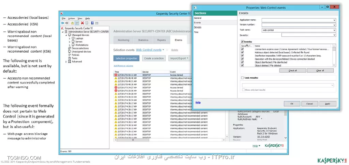Image resolution: width=349 pixels, height=165 pixels.
Task: Open the Action menu
Action: 72,18
